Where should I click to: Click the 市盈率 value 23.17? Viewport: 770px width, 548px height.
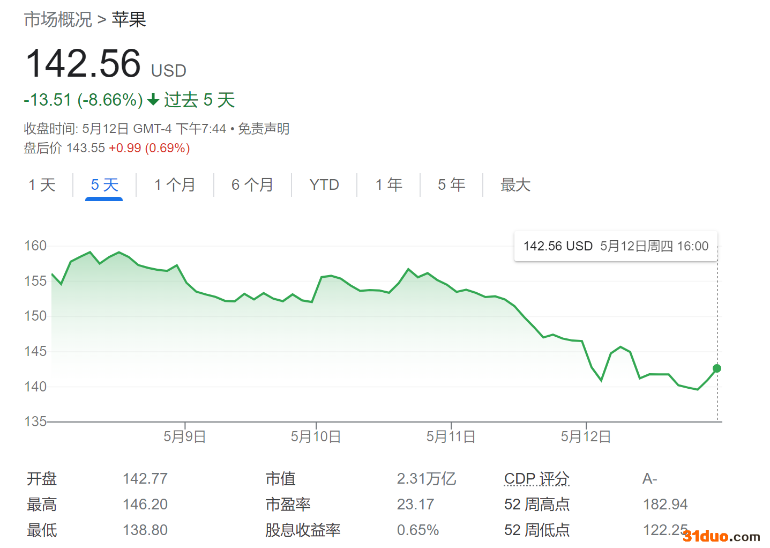pos(415,504)
